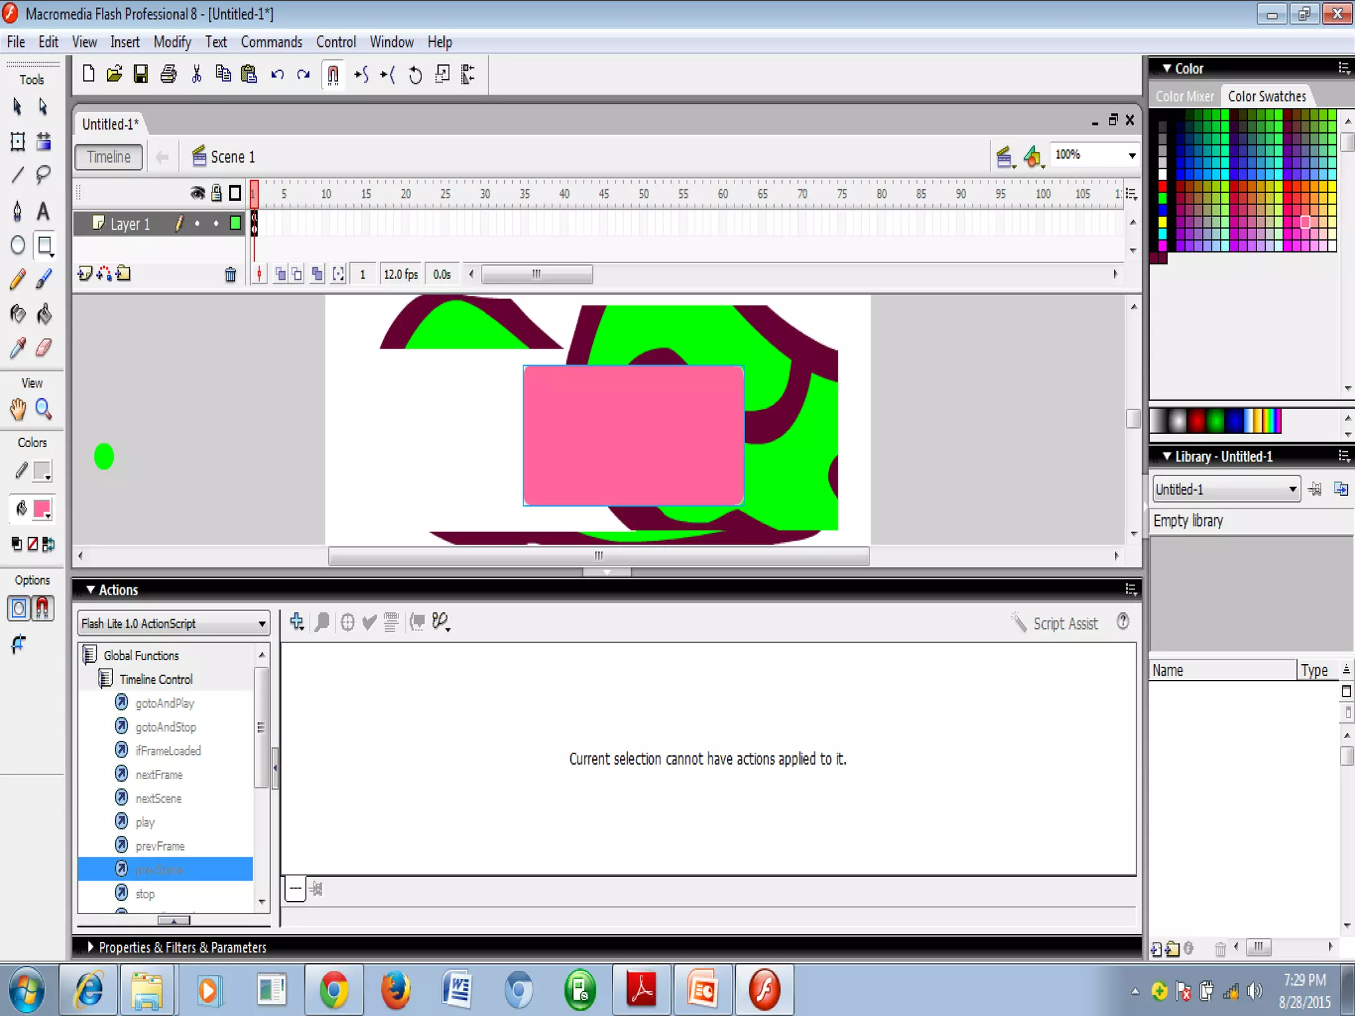
Task: Expand the Properties & Filters & Parameters panel
Action: point(91,947)
